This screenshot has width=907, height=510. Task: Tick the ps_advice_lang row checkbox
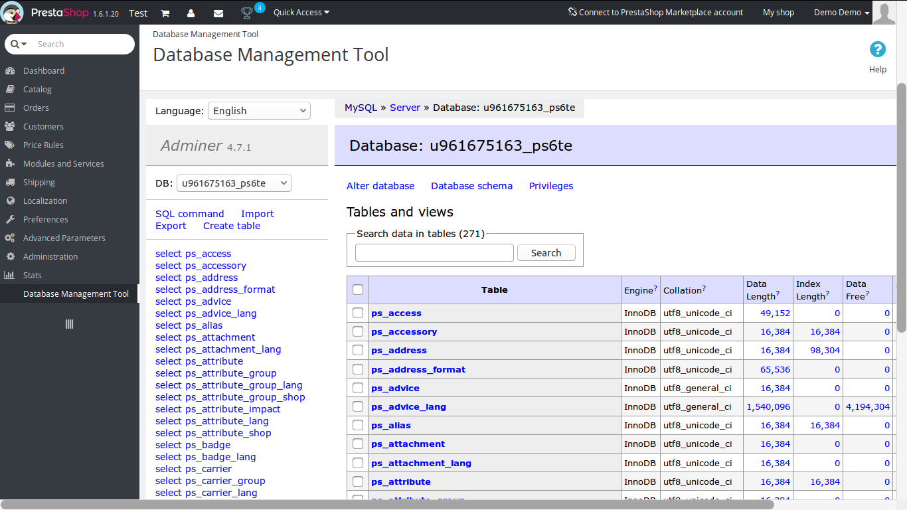tap(358, 406)
